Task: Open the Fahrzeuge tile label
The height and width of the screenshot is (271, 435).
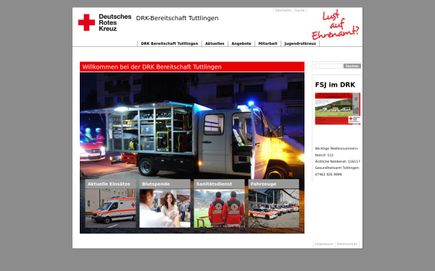Action: 273,184
